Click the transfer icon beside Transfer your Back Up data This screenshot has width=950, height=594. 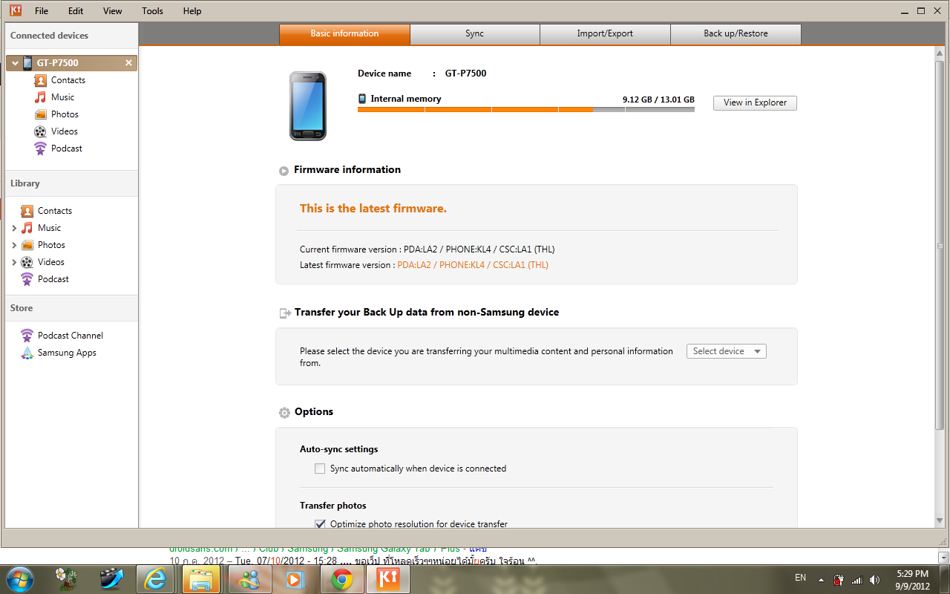coord(284,313)
